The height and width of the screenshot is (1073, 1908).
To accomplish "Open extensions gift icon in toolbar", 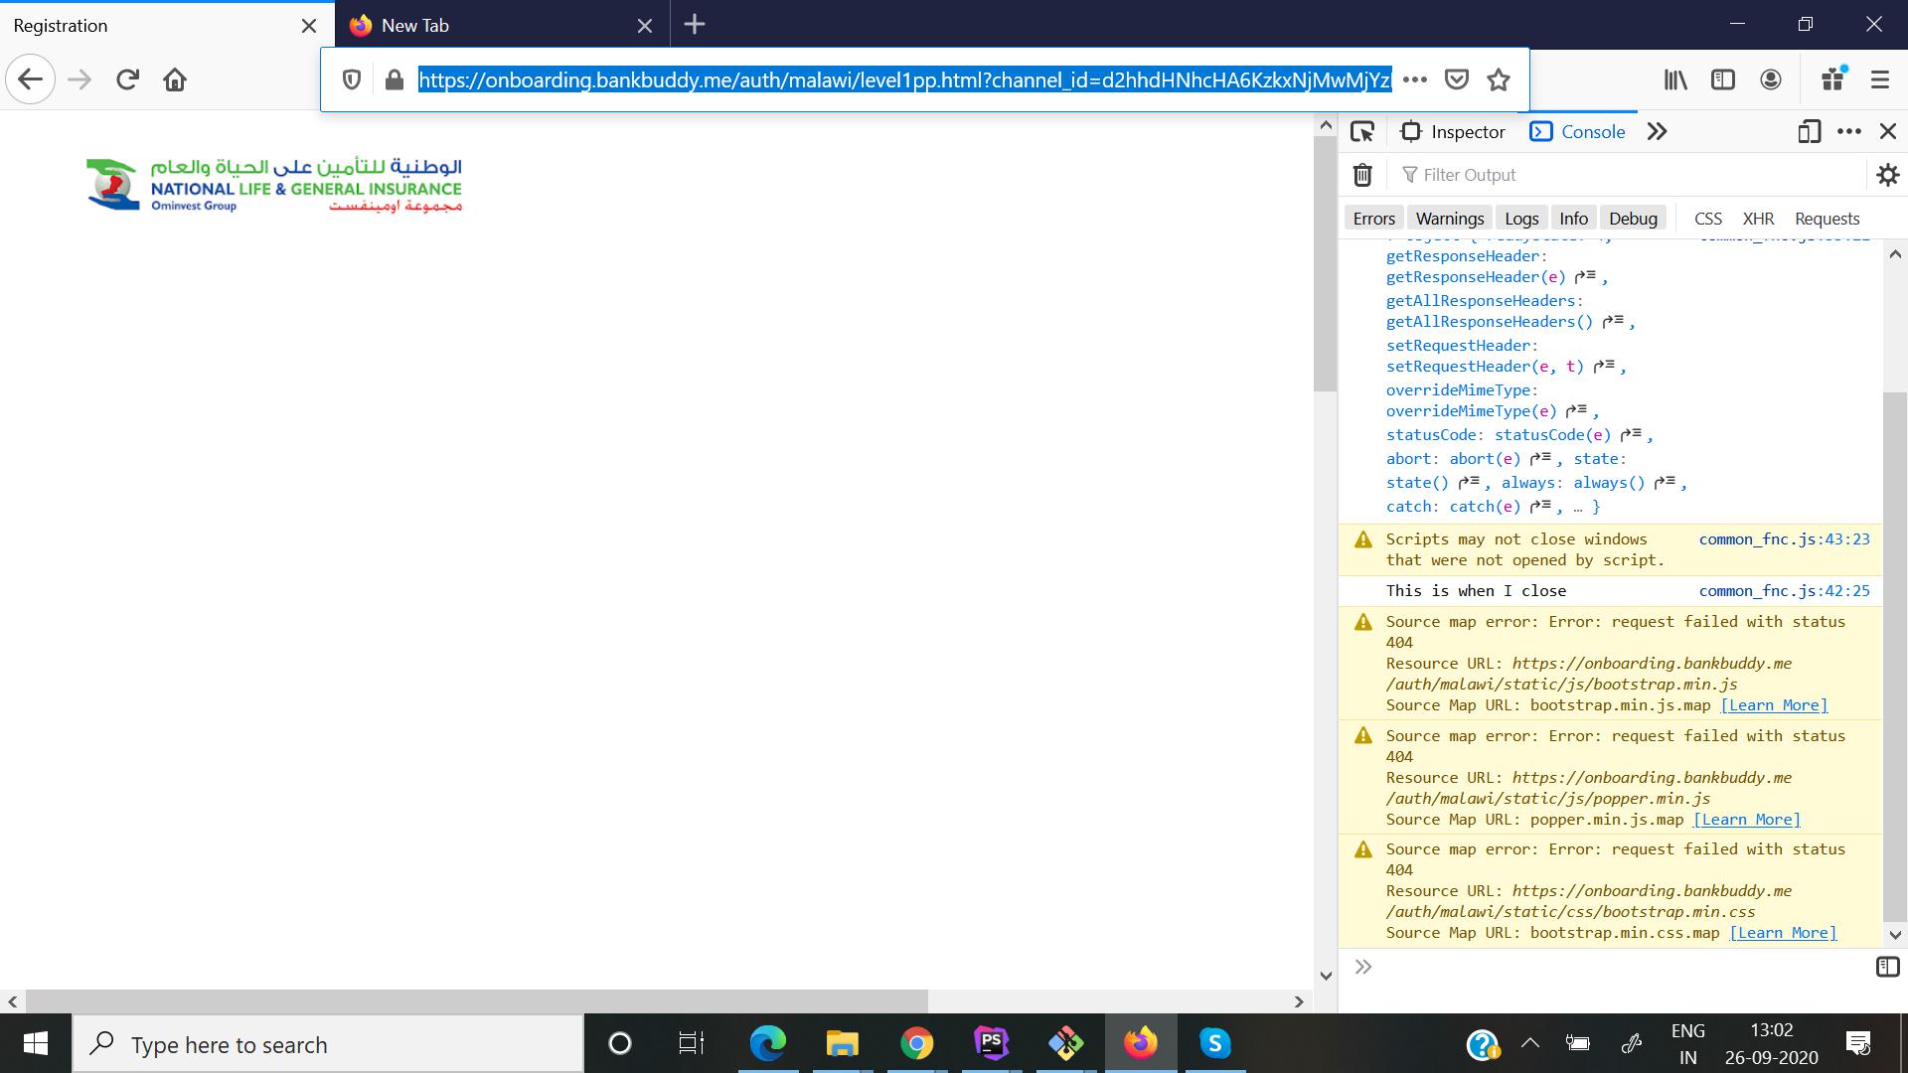I will click(x=1834, y=78).
